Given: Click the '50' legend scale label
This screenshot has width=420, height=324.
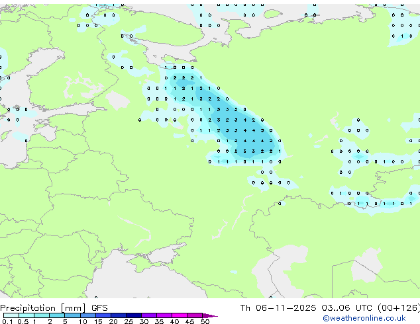Looking at the screenshot, I should coord(205,321).
